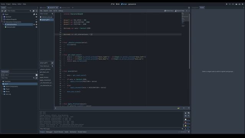Open the script attached to Player node
This screenshot has height=138, width=245.
pos(34,14)
